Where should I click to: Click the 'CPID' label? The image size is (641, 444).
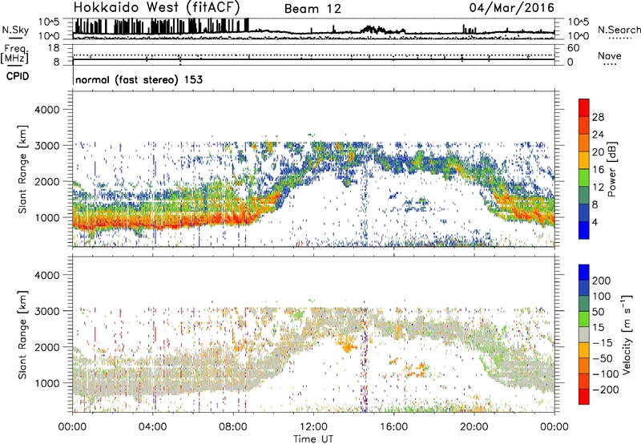pyautogui.click(x=18, y=76)
